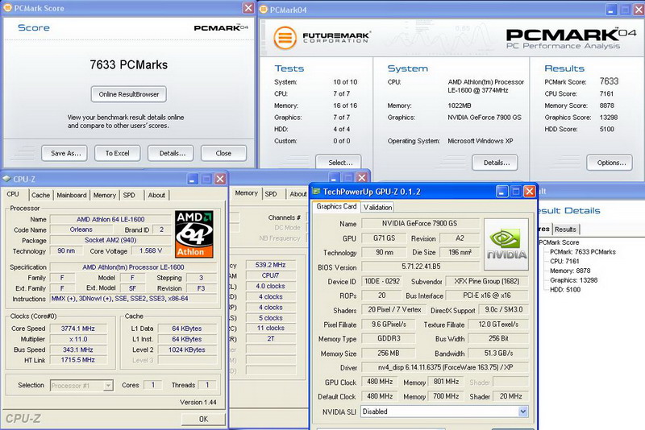Click the Bandwidth value 51.3 GB/s
Screen dimensions: 645x430
(x=498, y=354)
